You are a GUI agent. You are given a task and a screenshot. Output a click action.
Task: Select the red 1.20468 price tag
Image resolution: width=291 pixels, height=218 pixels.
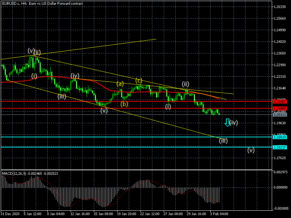[x=280, y=108]
